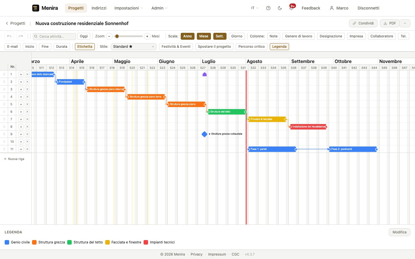Delete row 7 with X icon
Image resolution: width=415 pixels, height=259 pixels.
27,119
